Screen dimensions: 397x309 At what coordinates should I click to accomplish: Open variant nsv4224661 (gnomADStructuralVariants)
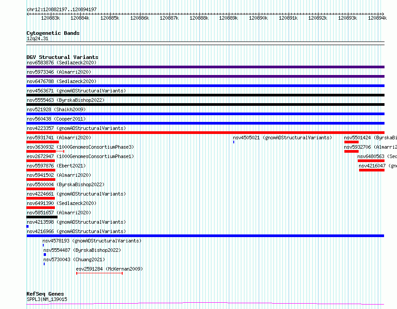(x=76, y=194)
